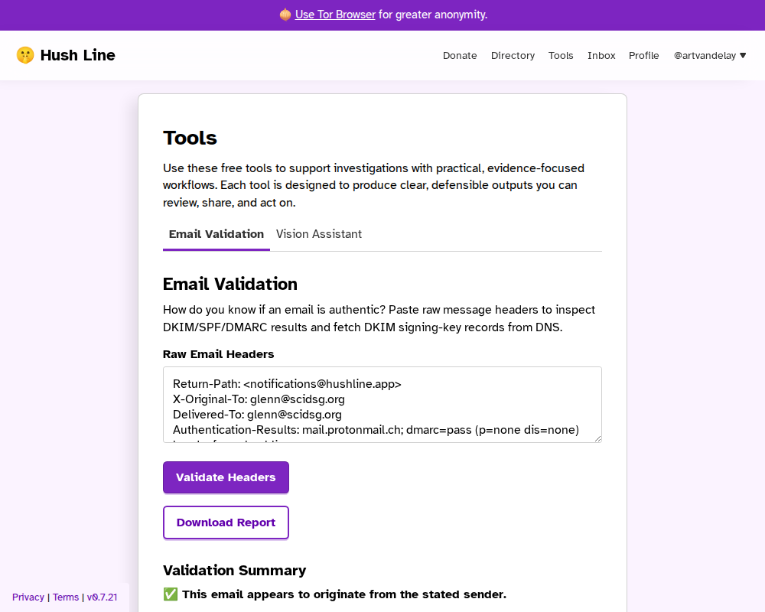Expand the @artvandelay account dropdown
The height and width of the screenshot is (612, 765).
[710, 56]
